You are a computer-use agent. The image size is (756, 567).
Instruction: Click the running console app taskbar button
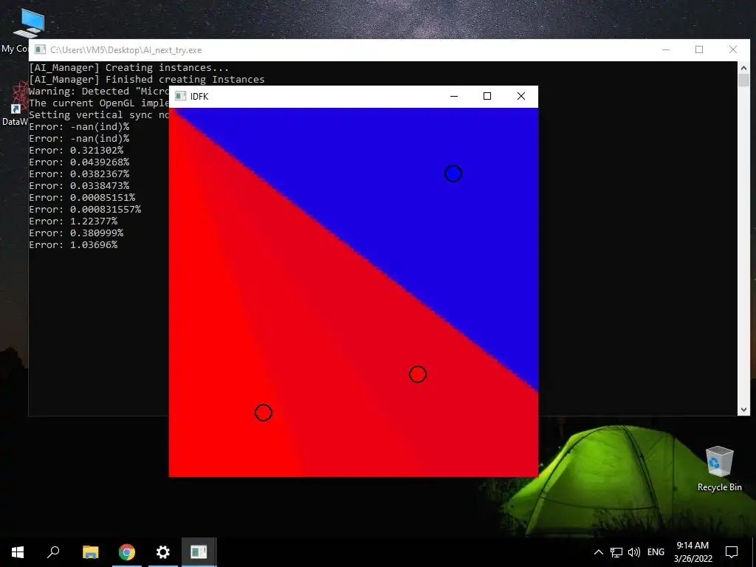(199, 552)
